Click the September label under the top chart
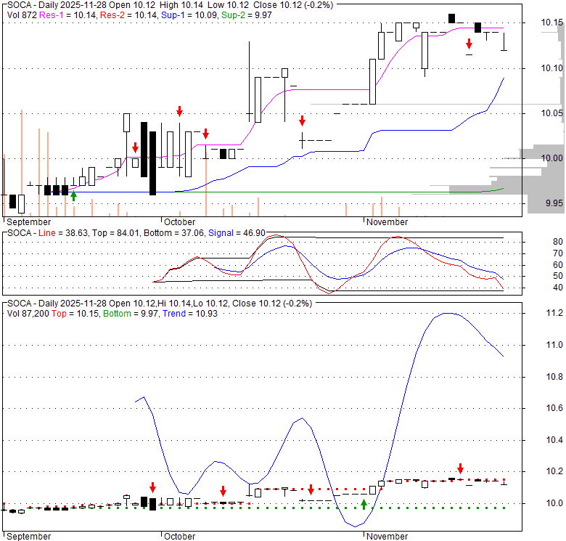Screen dimensions: 566x541 tap(29, 221)
